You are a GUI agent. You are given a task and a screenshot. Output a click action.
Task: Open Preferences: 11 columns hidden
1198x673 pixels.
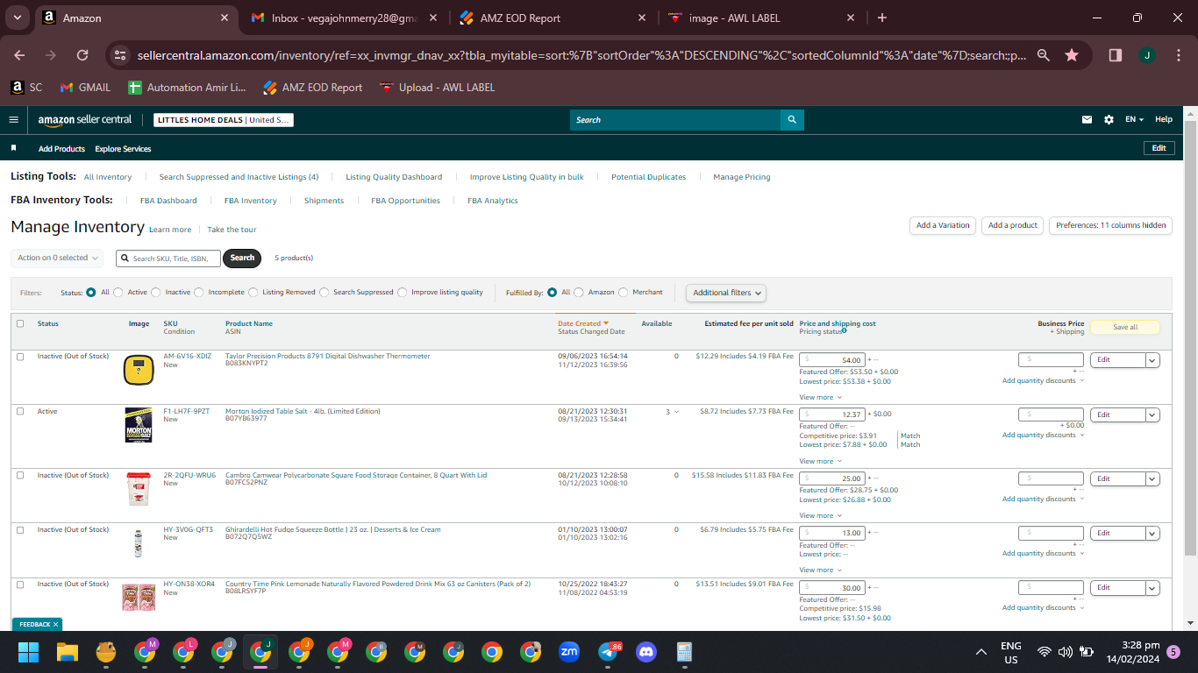[x=1110, y=225]
